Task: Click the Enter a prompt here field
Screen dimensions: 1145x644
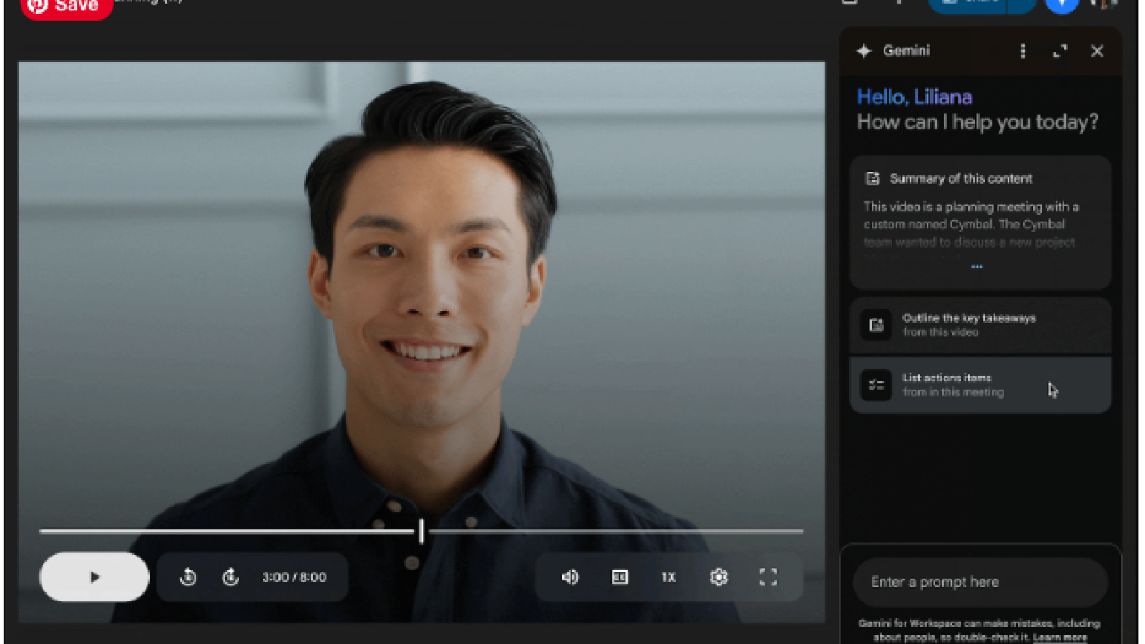Action: (x=980, y=582)
